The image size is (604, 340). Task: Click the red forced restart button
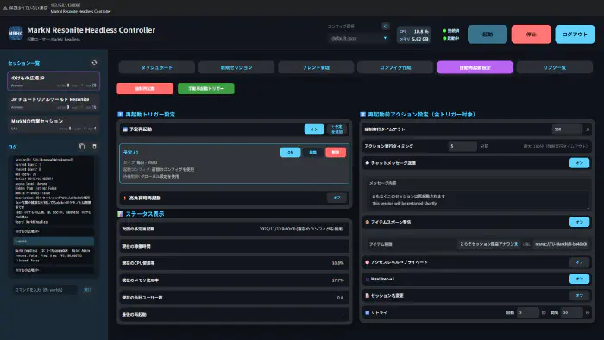[x=145, y=89]
